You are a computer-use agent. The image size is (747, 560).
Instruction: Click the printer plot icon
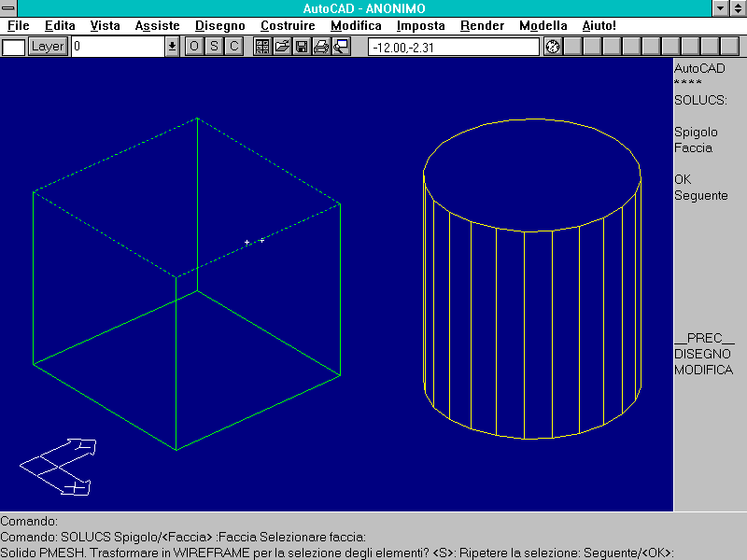[x=321, y=47]
